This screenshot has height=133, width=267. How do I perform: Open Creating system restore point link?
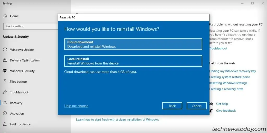point(229,77)
